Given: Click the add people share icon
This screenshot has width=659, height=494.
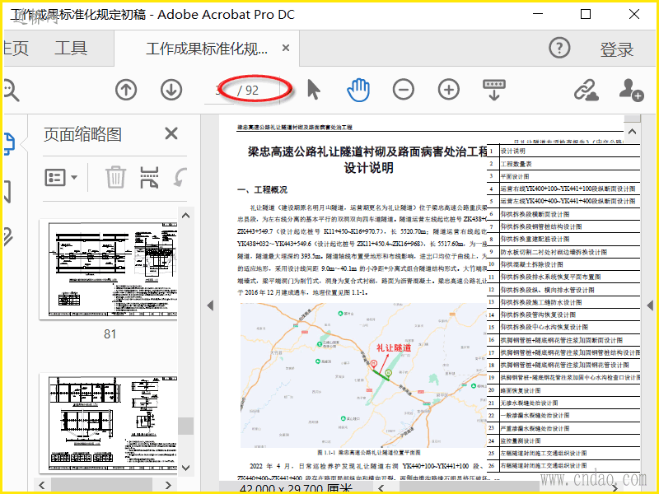Looking at the screenshot, I should 631,90.
